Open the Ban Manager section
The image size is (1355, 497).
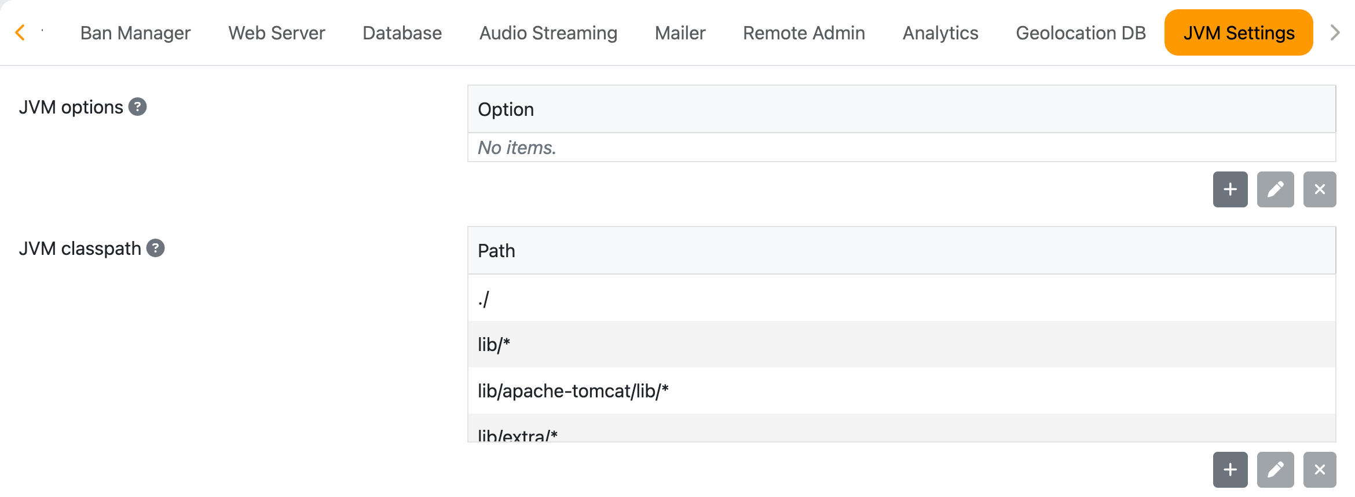pos(137,32)
